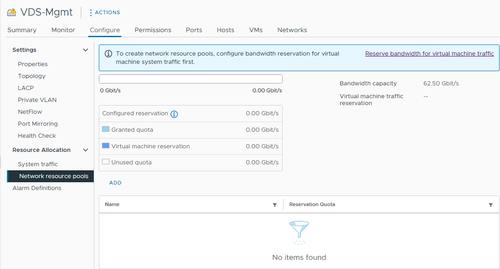
Task: Collapse the Resource Allocation section chevron
Action: (85, 150)
